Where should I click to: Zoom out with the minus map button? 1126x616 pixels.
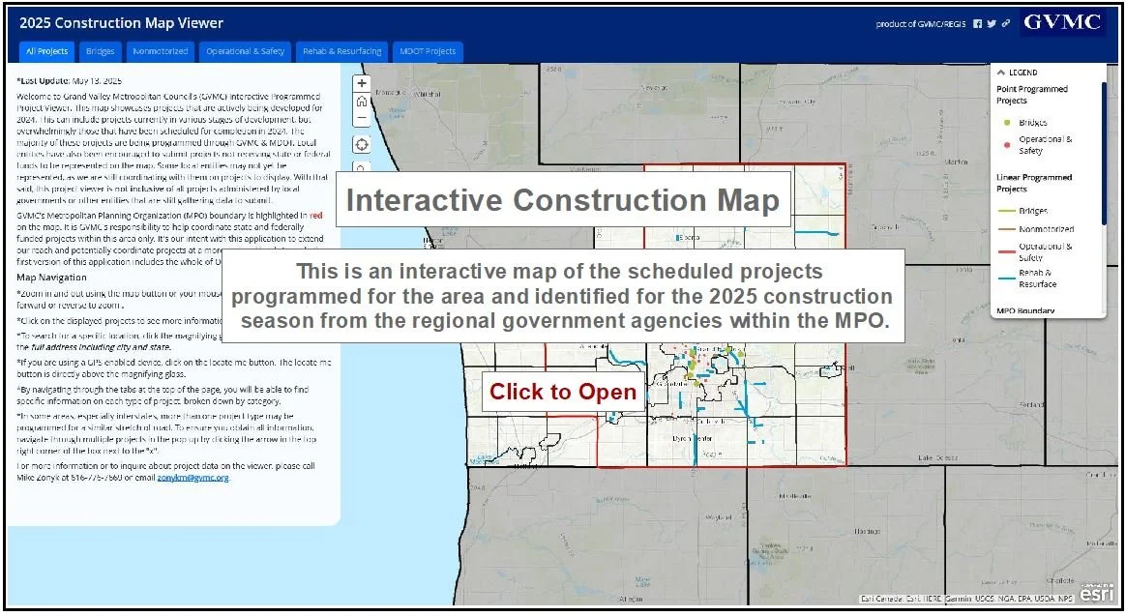coord(362,118)
